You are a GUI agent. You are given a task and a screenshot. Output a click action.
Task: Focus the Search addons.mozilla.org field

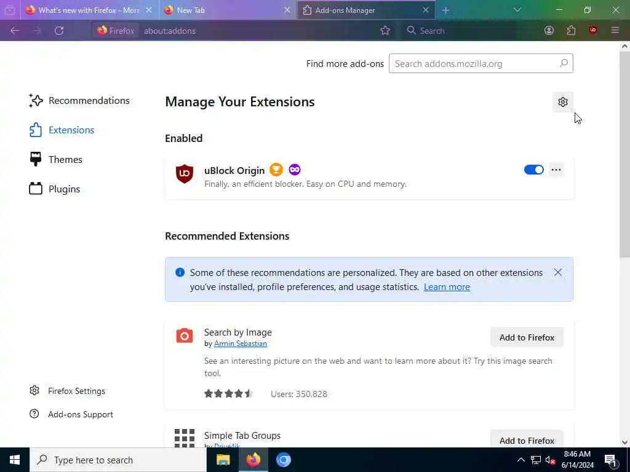click(x=480, y=63)
